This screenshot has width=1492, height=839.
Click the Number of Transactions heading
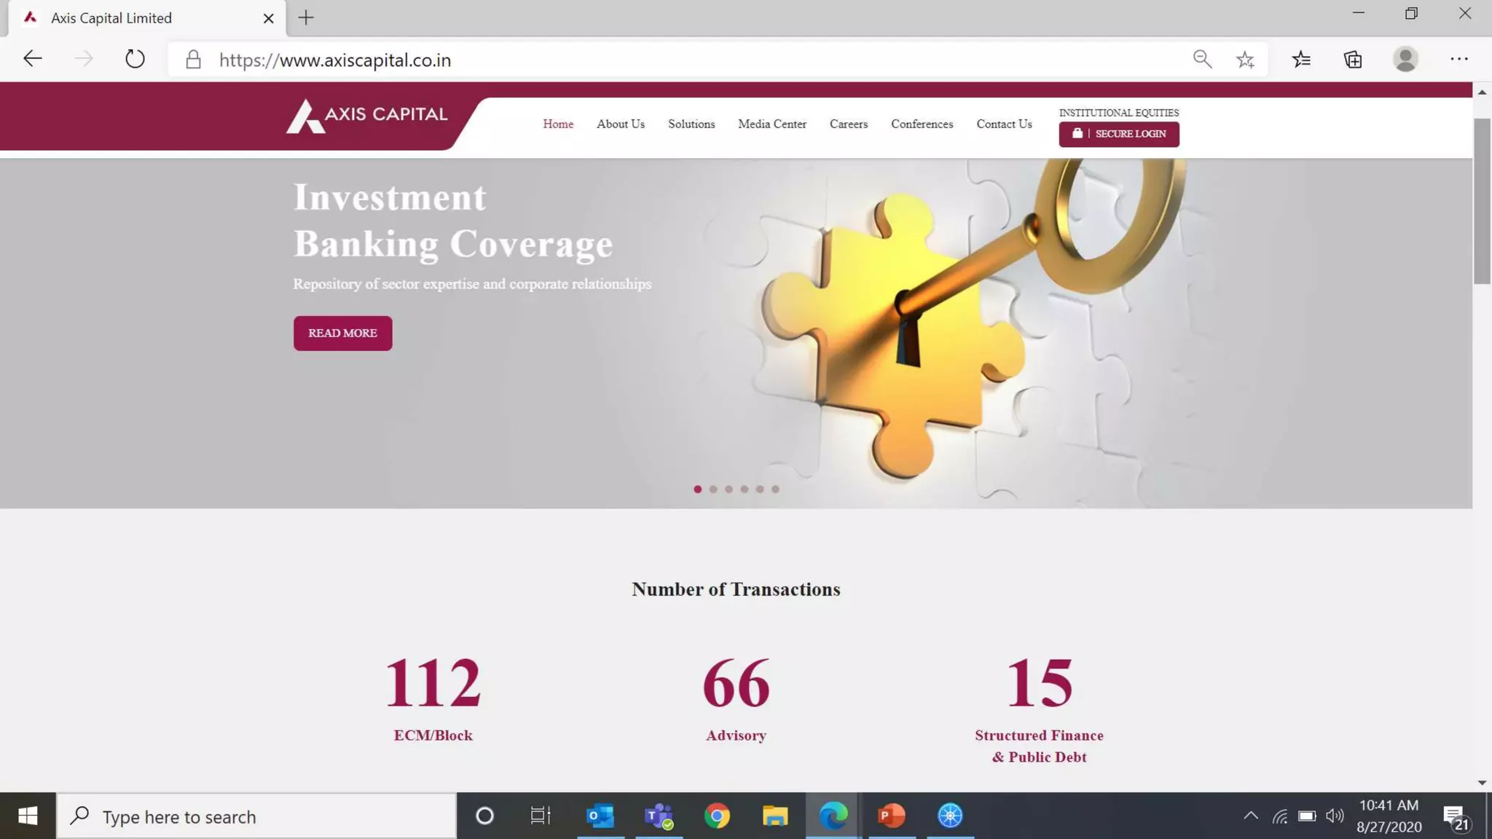(x=736, y=589)
